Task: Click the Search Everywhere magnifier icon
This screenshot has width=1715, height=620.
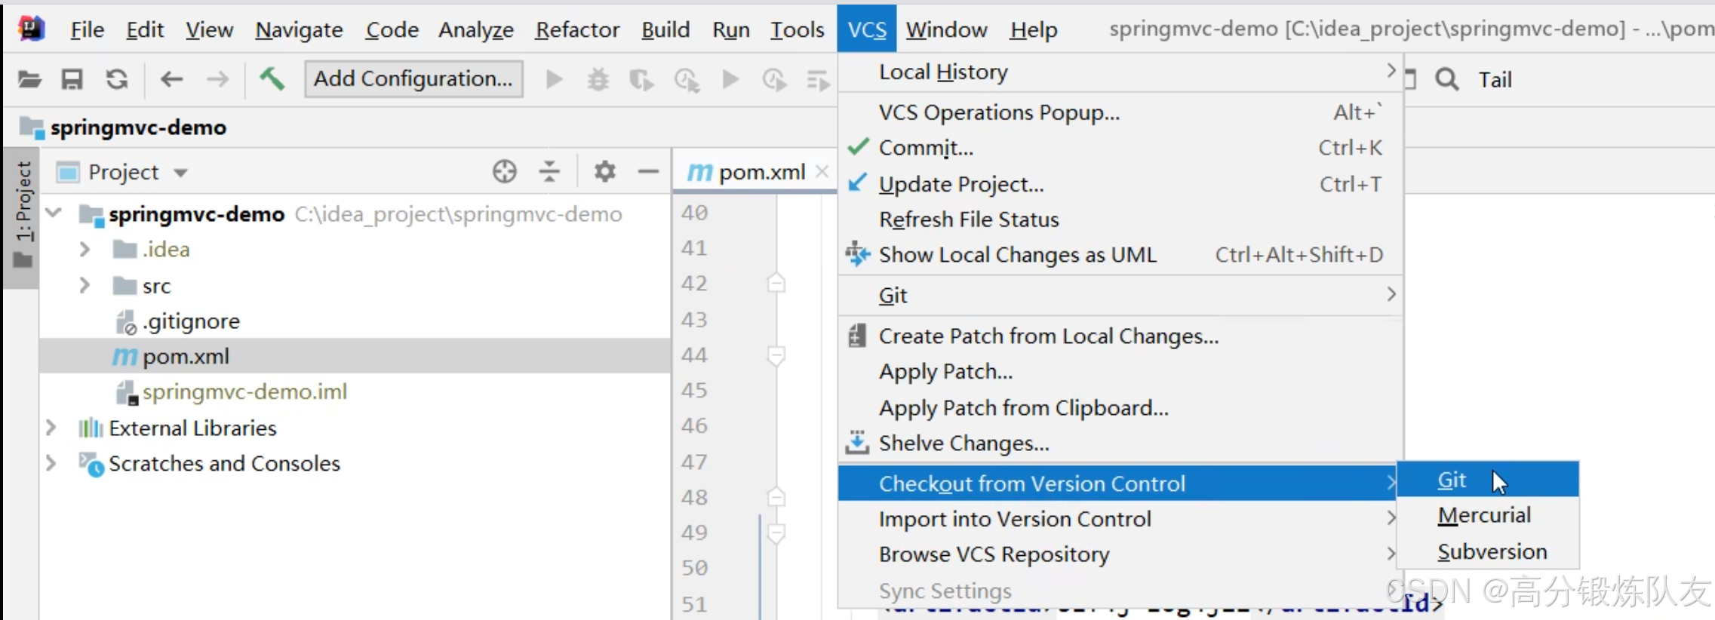Action: 1447,79
